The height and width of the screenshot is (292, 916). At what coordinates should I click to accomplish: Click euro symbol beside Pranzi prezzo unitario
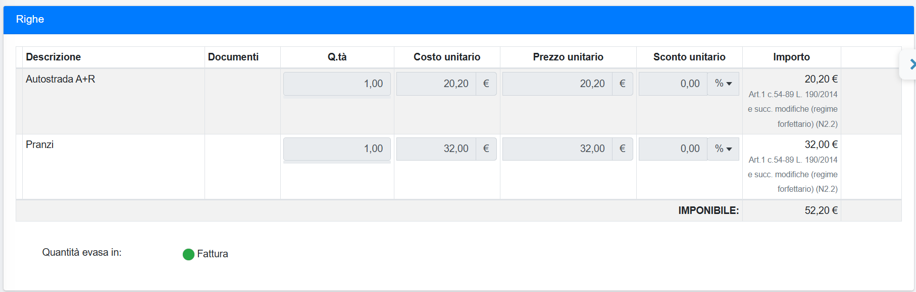622,149
